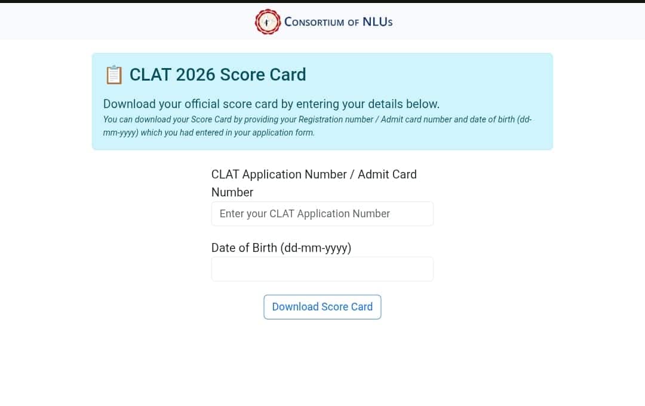Click "date of birth" in the italic instructions

coord(492,119)
